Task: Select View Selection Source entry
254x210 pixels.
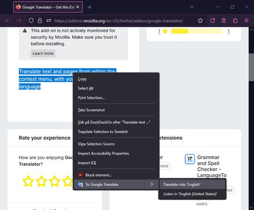Action: (x=115, y=144)
